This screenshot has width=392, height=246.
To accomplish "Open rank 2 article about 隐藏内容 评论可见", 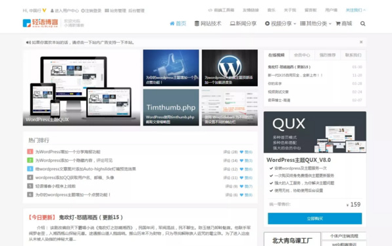I will tap(74, 160).
